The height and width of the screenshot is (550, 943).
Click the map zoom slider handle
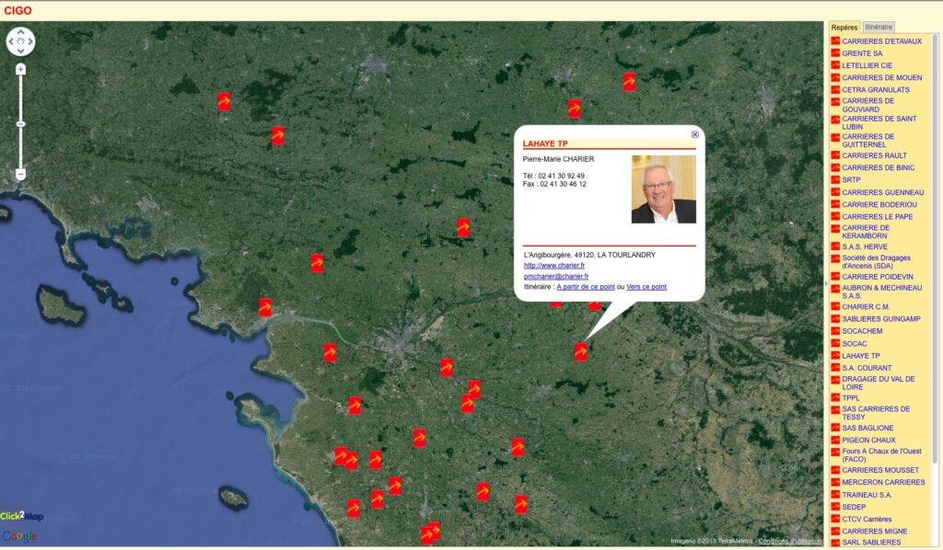click(20, 123)
